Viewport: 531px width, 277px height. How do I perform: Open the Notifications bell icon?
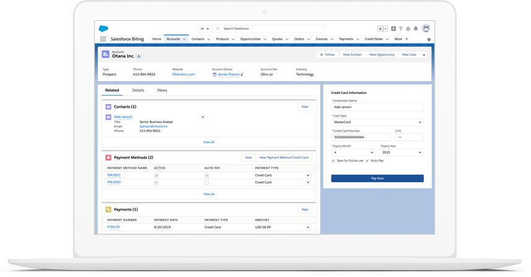416,29
